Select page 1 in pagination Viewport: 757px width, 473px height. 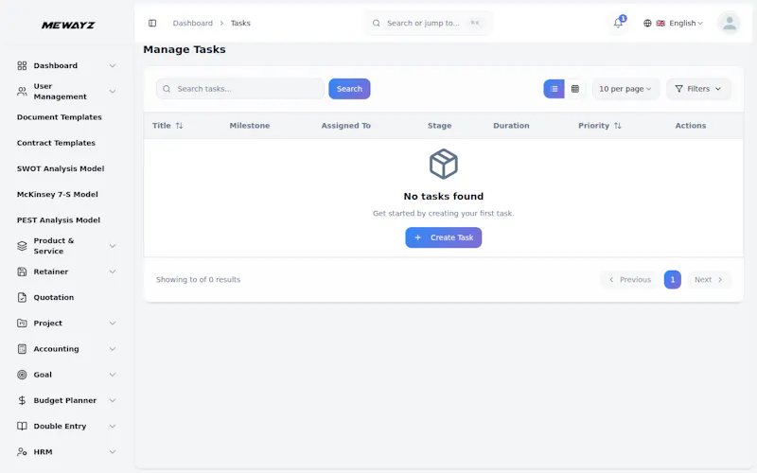pyautogui.click(x=673, y=279)
